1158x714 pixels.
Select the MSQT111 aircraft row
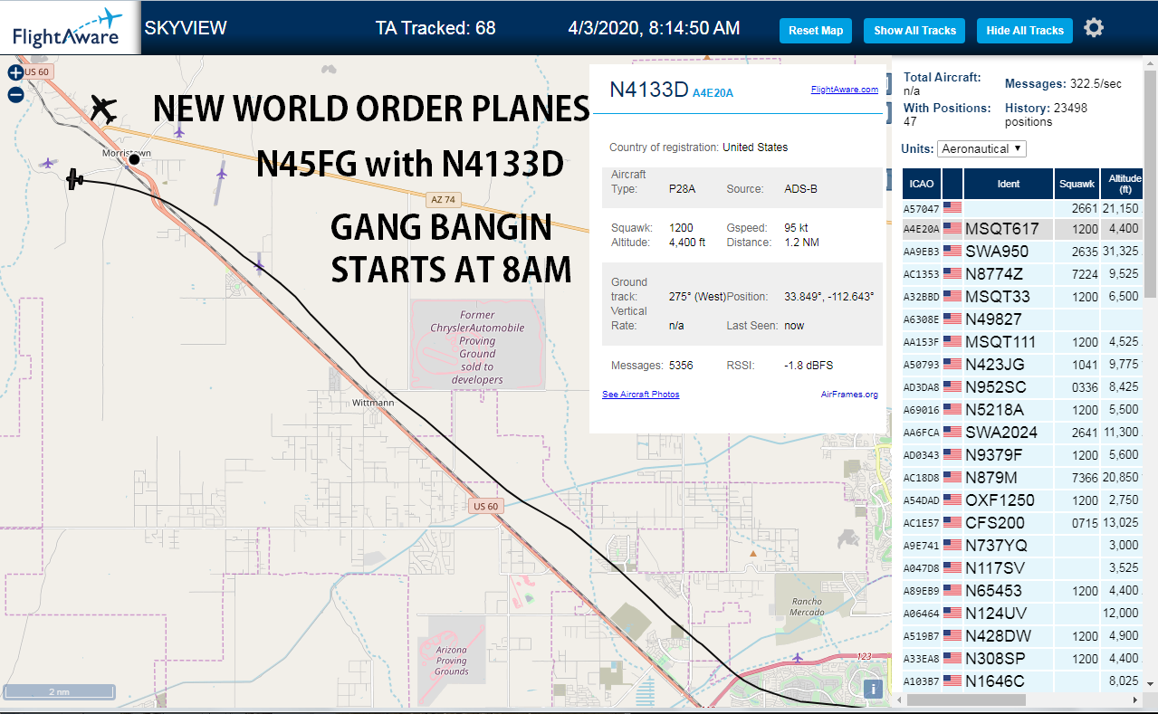coord(1023,342)
